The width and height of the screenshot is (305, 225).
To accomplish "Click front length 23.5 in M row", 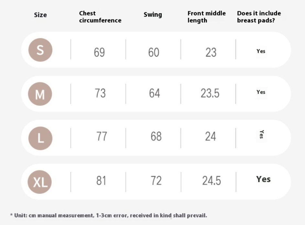I will point(210,93).
